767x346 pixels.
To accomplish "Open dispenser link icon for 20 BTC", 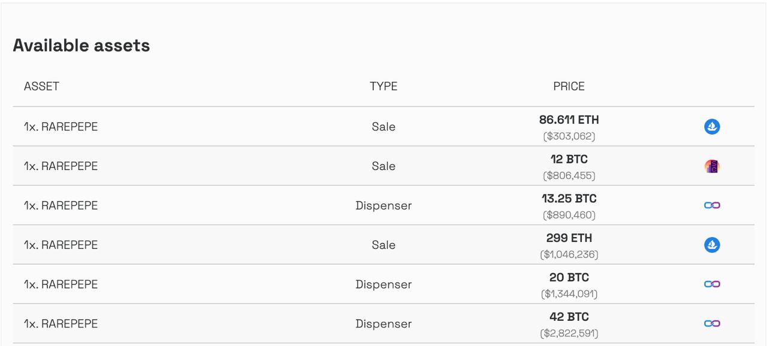I will 712,284.
